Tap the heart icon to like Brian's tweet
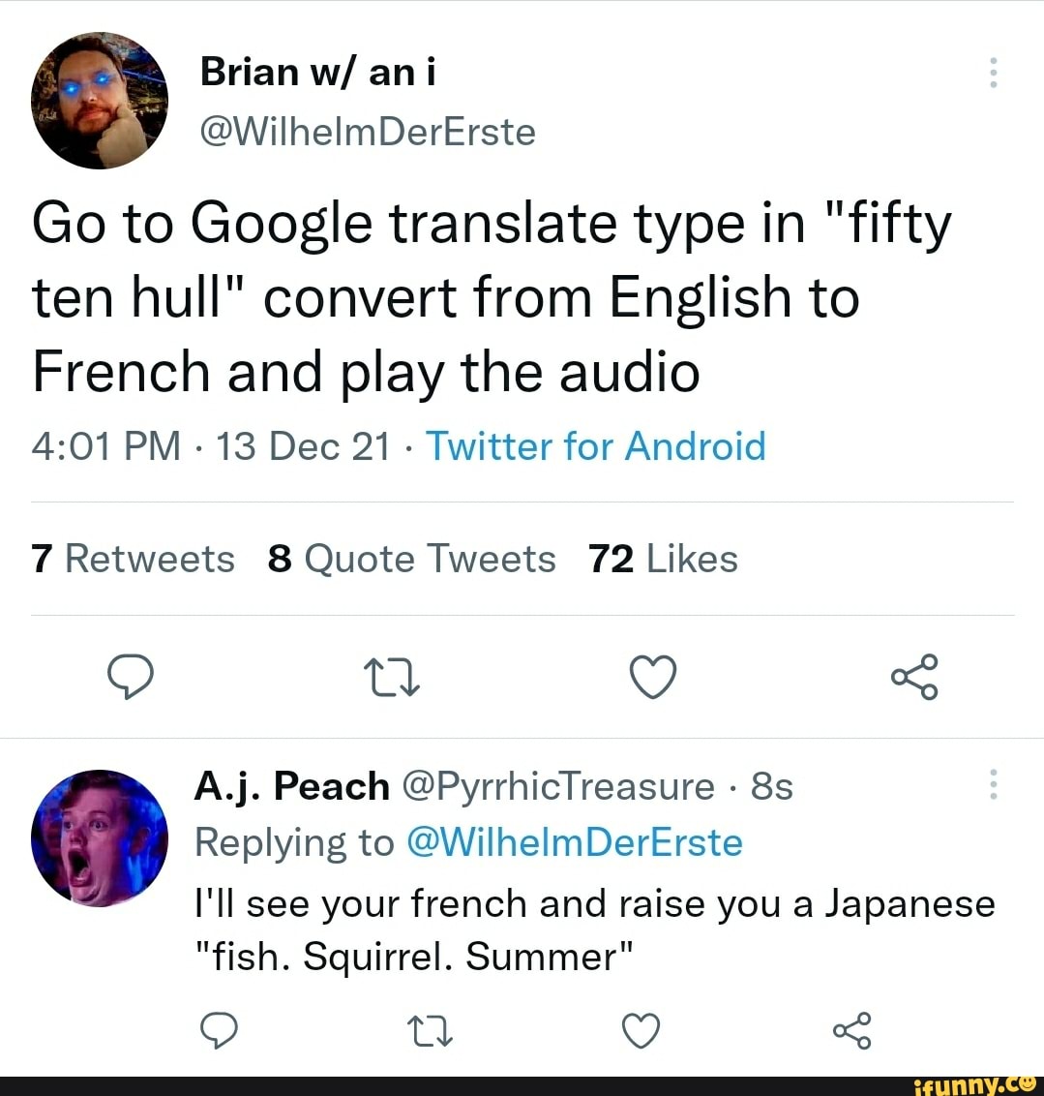 point(653,678)
